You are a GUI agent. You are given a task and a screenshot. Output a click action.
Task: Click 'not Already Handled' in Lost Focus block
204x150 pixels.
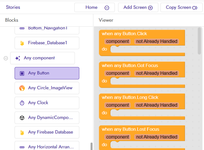click(157, 137)
